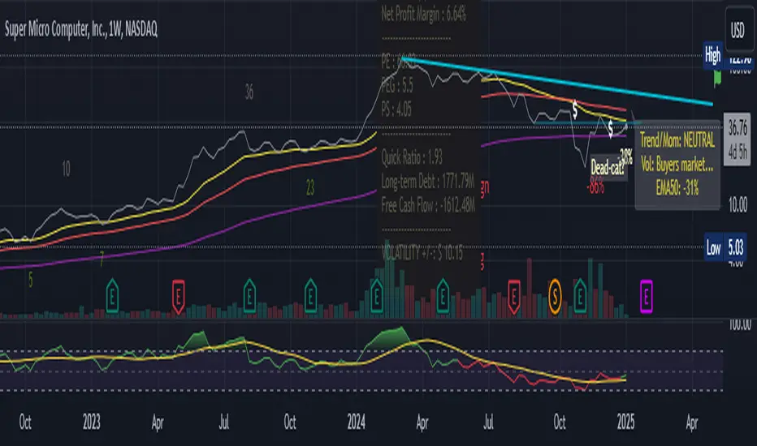The width and height of the screenshot is (757, 446).
Task: Select the green earnings marker for November 2024
Action: [580, 295]
